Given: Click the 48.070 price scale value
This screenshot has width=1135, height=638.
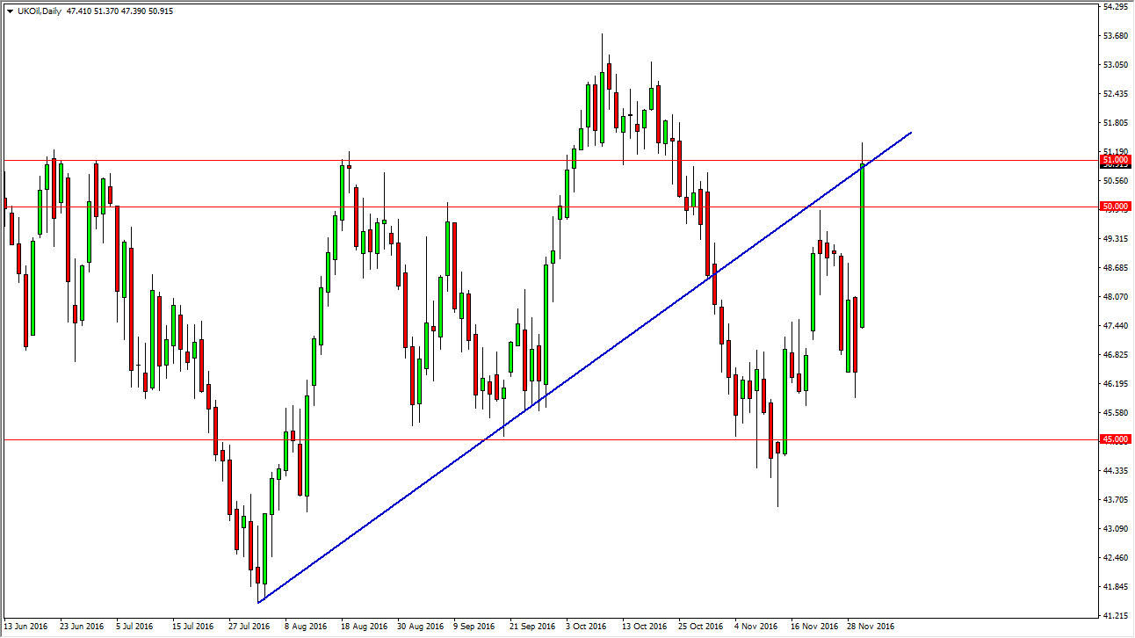Looking at the screenshot, I should (x=1115, y=297).
